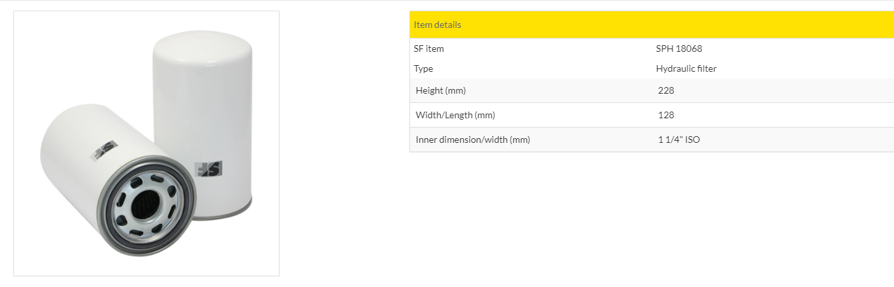894x287 pixels.
Task: Click the SF logo on the upright filter
Action: tap(208, 169)
